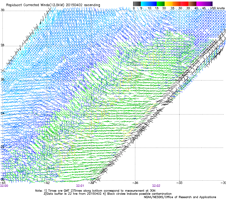Click the longitude label '-33'
226x199 pixels.
click(180, 183)
